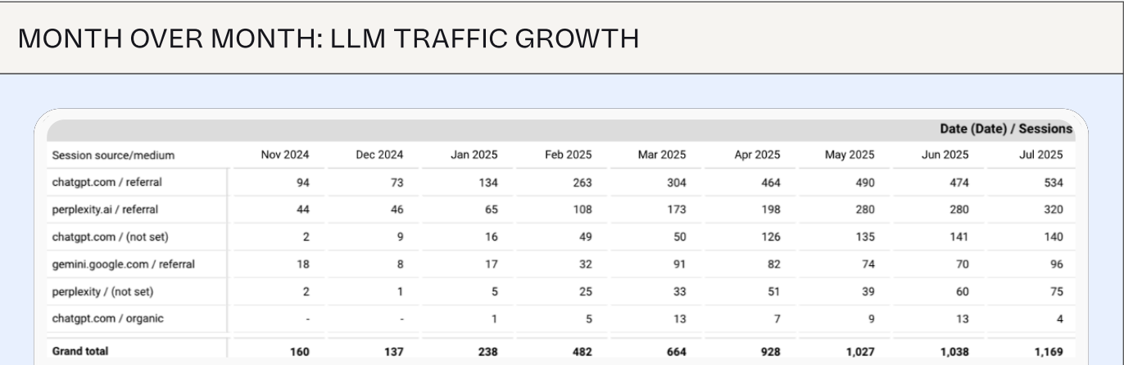Screen dimensions: 1124x365
Task: Click Grand total Jan 2025 value 238
Action: [x=487, y=351]
